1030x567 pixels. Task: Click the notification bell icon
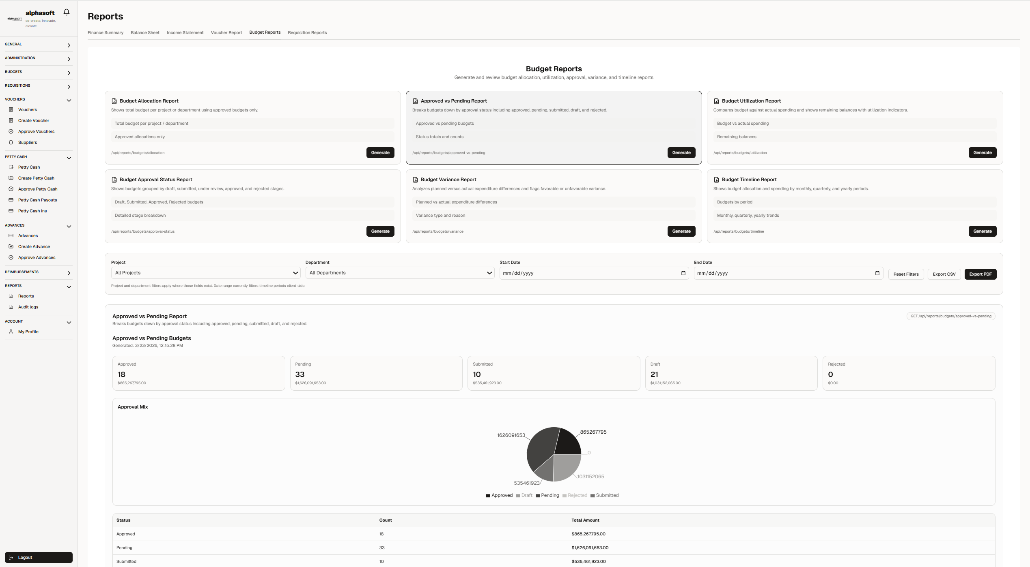(x=67, y=12)
